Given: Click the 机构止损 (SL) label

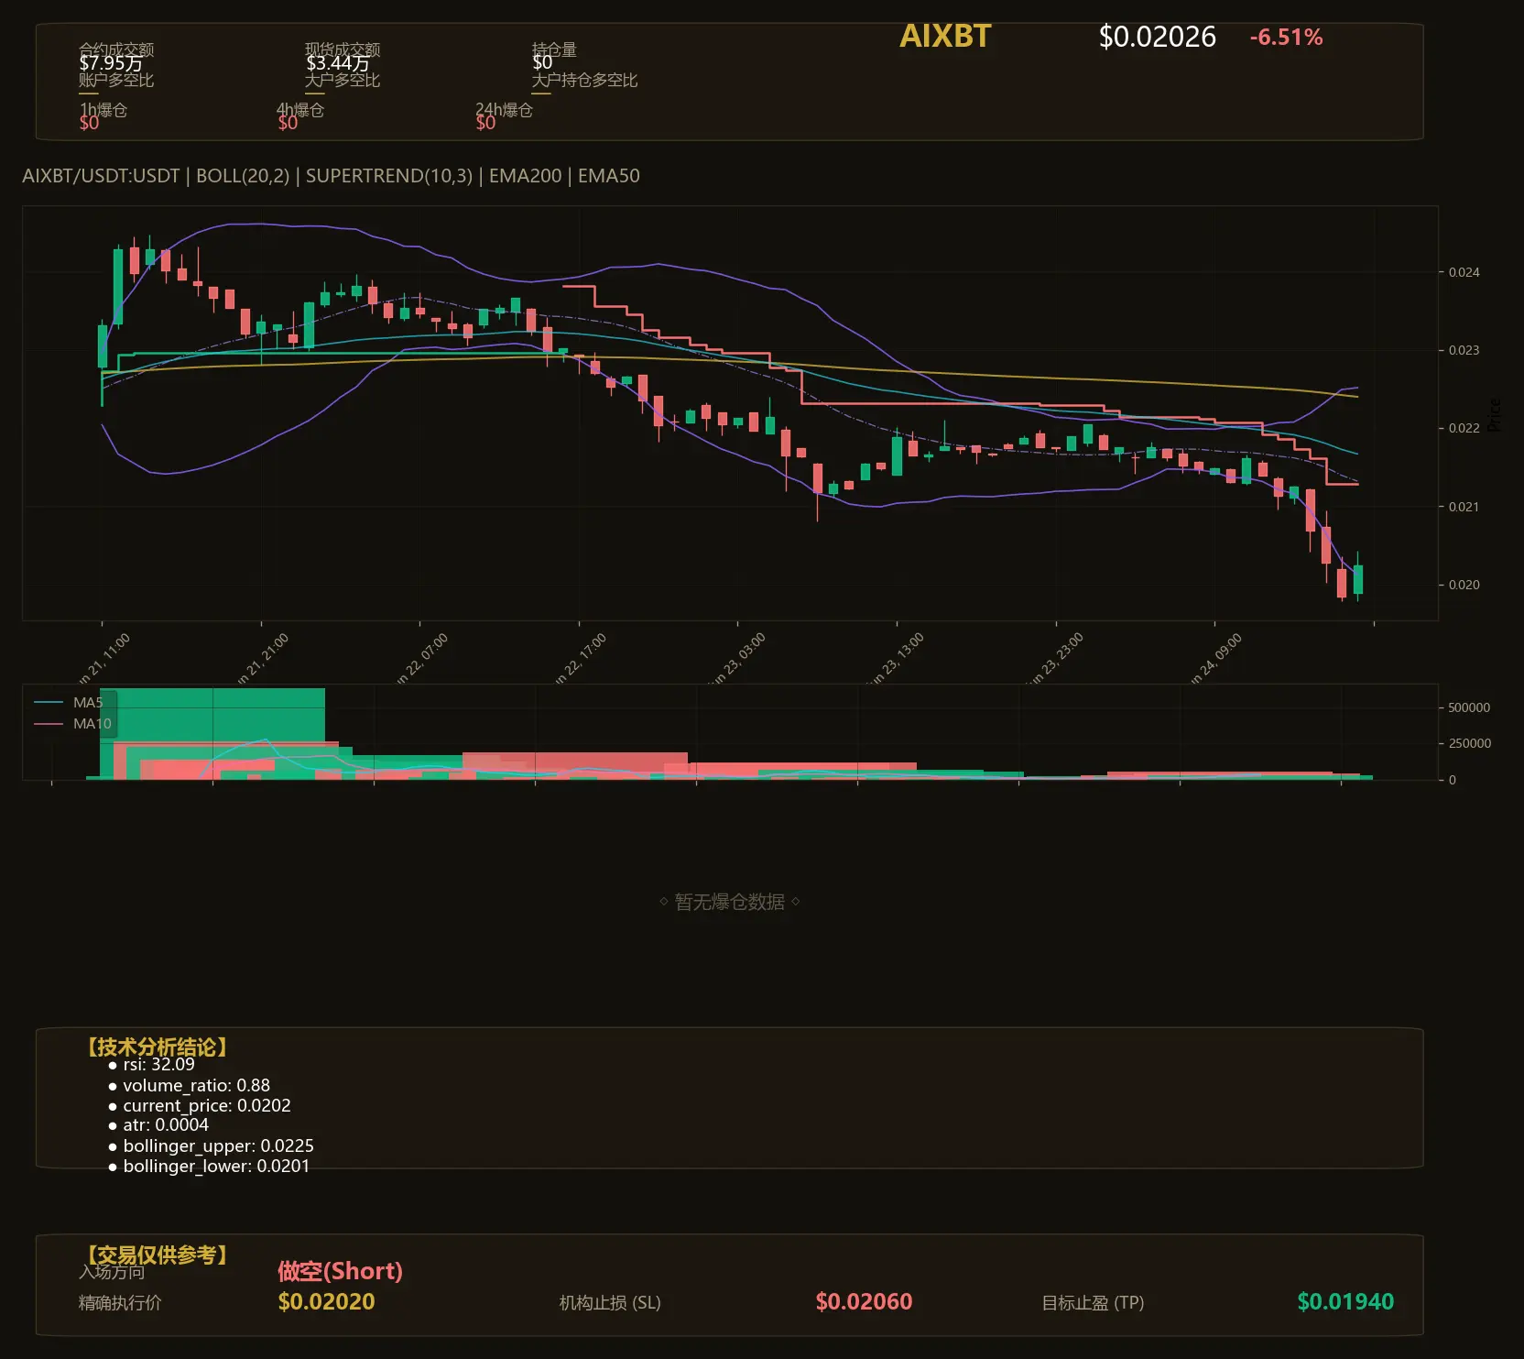Looking at the screenshot, I should [x=610, y=1303].
